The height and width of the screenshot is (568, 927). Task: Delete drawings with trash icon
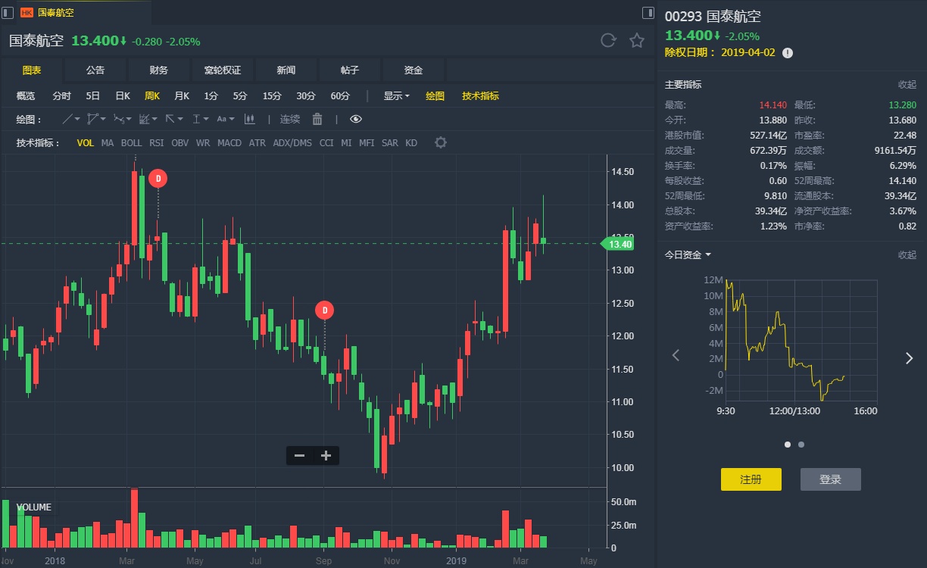tap(317, 119)
